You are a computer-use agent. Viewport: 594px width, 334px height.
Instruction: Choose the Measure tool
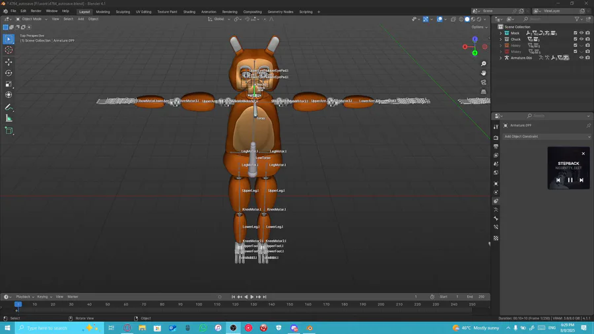pyautogui.click(x=9, y=119)
